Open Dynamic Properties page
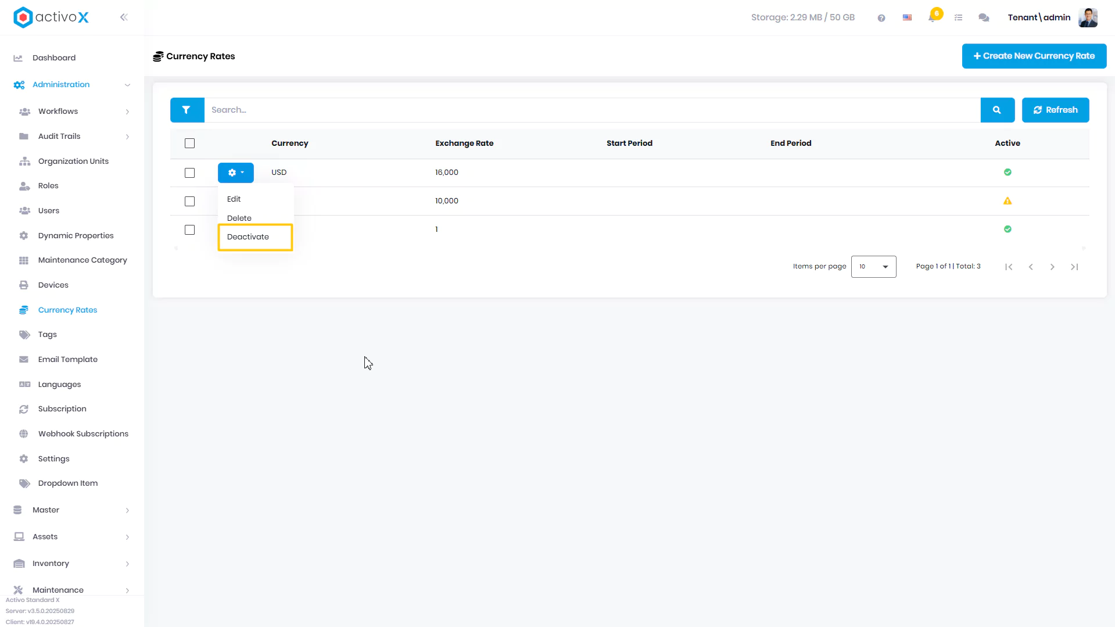This screenshot has width=1115, height=627. [x=76, y=236]
